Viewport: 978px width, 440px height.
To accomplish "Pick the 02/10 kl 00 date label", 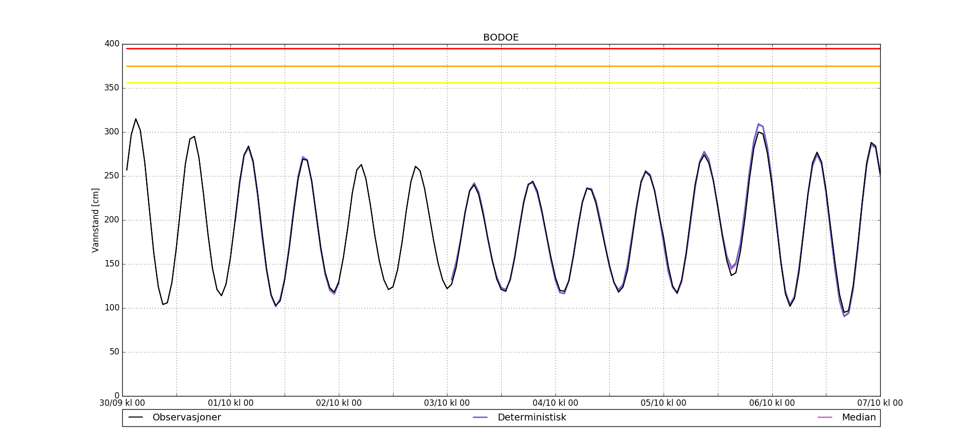I will click(x=339, y=403).
